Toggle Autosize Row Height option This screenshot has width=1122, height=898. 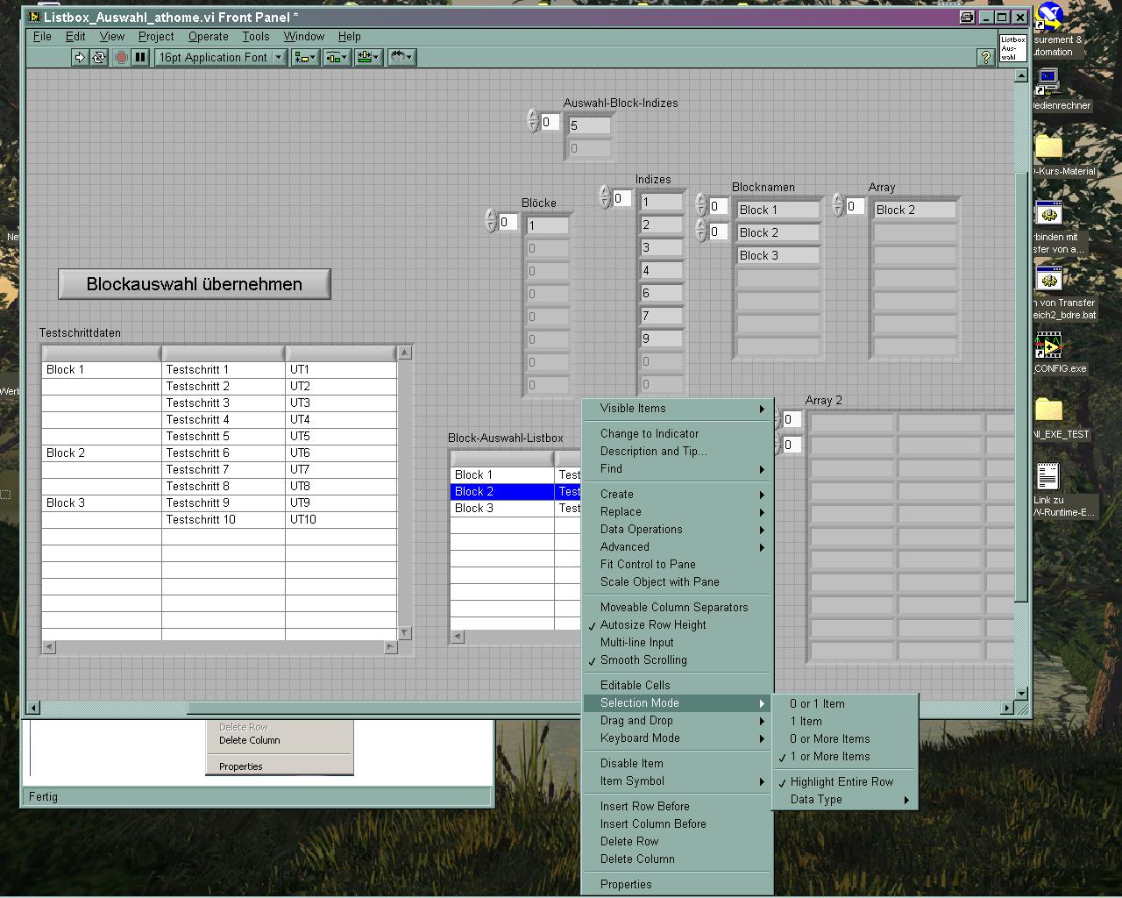(653, 625)
